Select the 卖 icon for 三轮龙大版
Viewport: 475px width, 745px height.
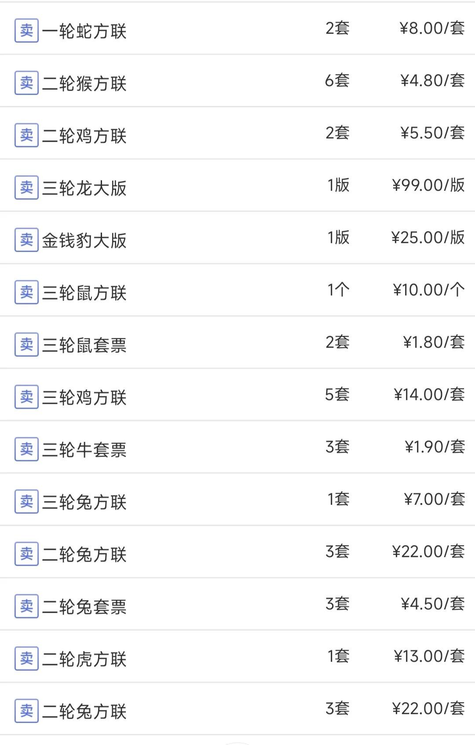[x=26, y=187]
